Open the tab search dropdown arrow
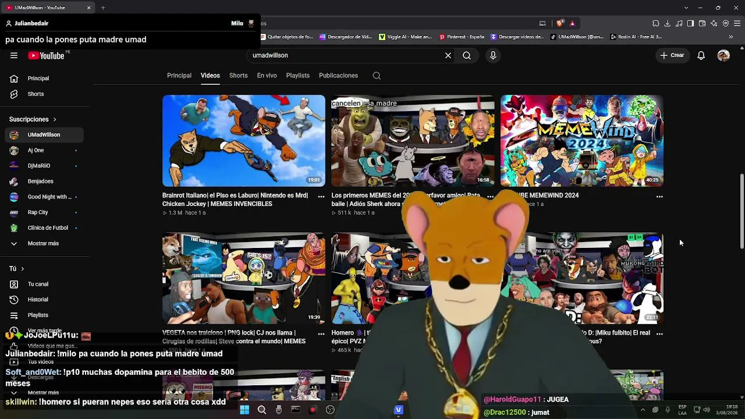The image size is (745, 419). pyautogui.click(x=686, y=8)
